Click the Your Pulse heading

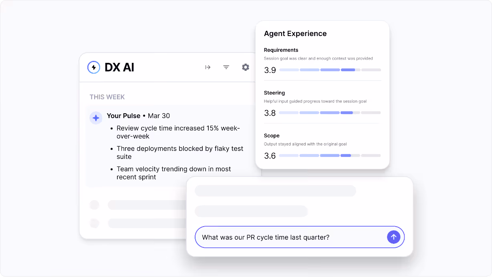(123, 116)
